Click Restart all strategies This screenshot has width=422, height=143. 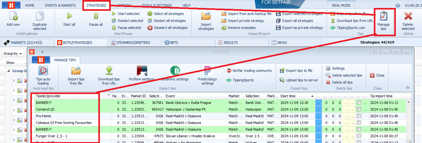167,21
